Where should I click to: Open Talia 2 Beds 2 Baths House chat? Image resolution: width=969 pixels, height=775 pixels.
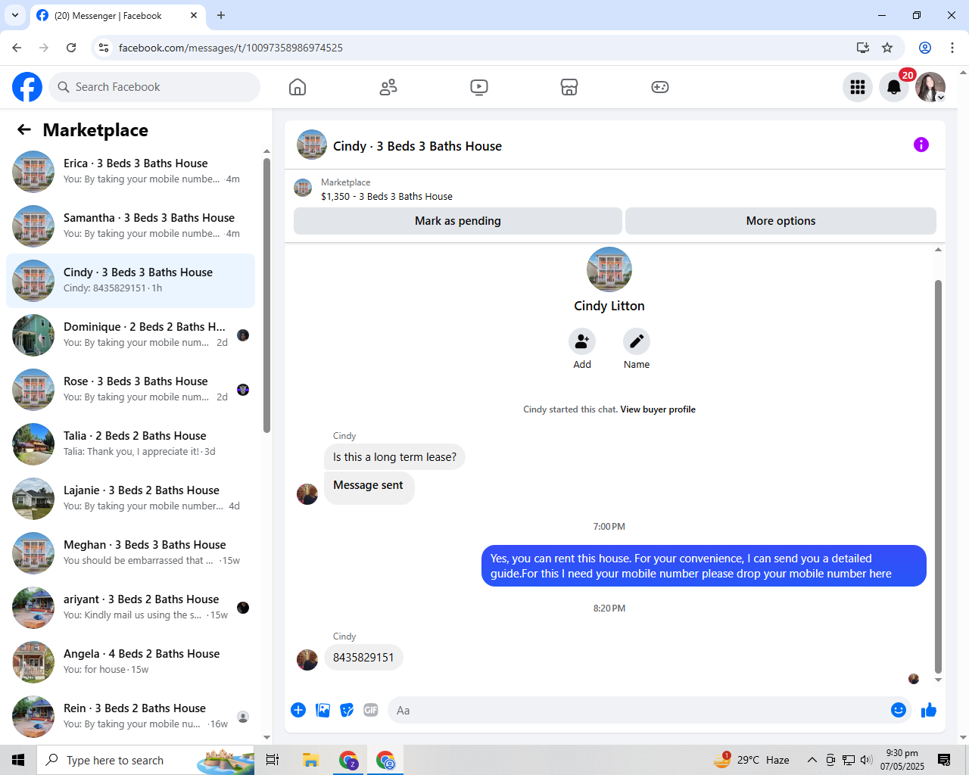pos(130,444)
